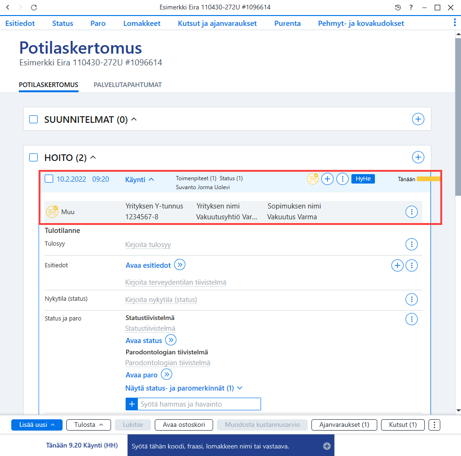The height and width of the screenshot is (456, 461).
Task: Open the Lomakkeet menu
Action: [142, 23]
